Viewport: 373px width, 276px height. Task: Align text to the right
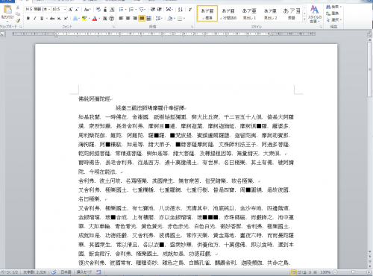(x=135, y=18)
